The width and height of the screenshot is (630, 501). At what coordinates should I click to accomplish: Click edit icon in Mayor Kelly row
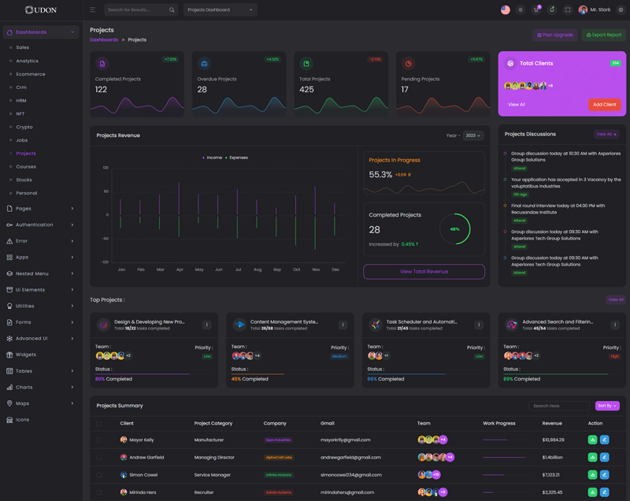[604, 440]
